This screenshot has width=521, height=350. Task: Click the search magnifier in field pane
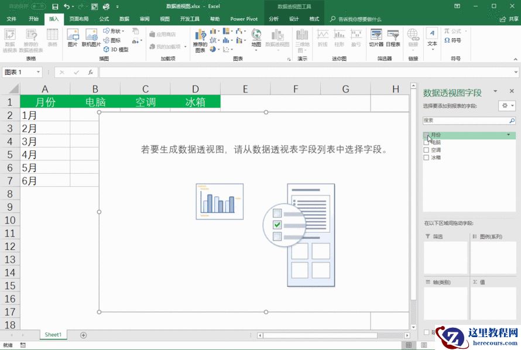click(512, 121)
